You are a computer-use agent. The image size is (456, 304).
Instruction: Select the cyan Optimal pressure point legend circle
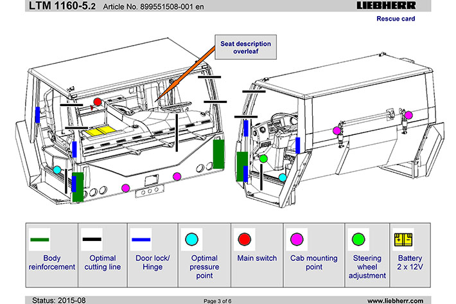[191, 240]
